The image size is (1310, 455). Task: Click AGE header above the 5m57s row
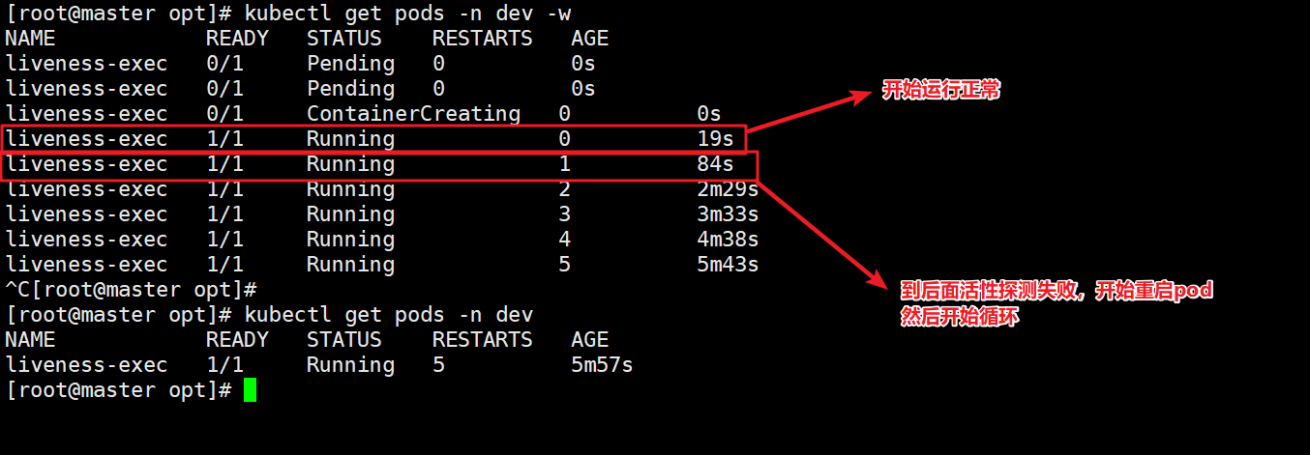coord(589,340)
